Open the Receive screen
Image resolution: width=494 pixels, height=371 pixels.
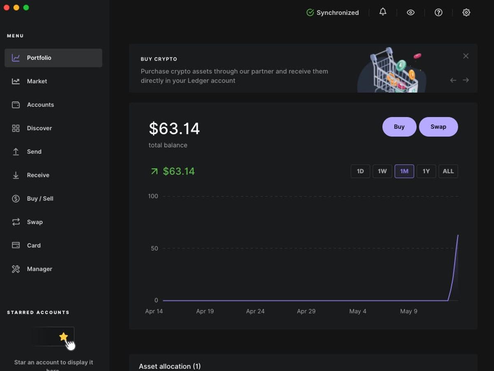[38, 175]
